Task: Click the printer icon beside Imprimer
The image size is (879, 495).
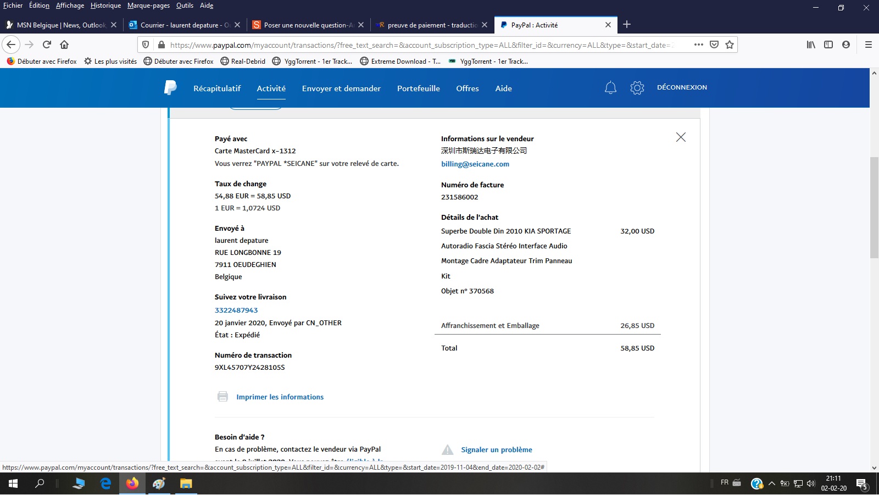Action: 222,397
